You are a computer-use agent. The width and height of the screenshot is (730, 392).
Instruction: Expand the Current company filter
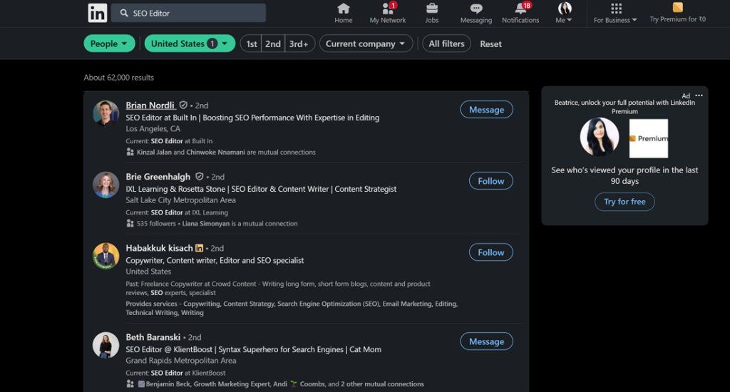[366, 43]
